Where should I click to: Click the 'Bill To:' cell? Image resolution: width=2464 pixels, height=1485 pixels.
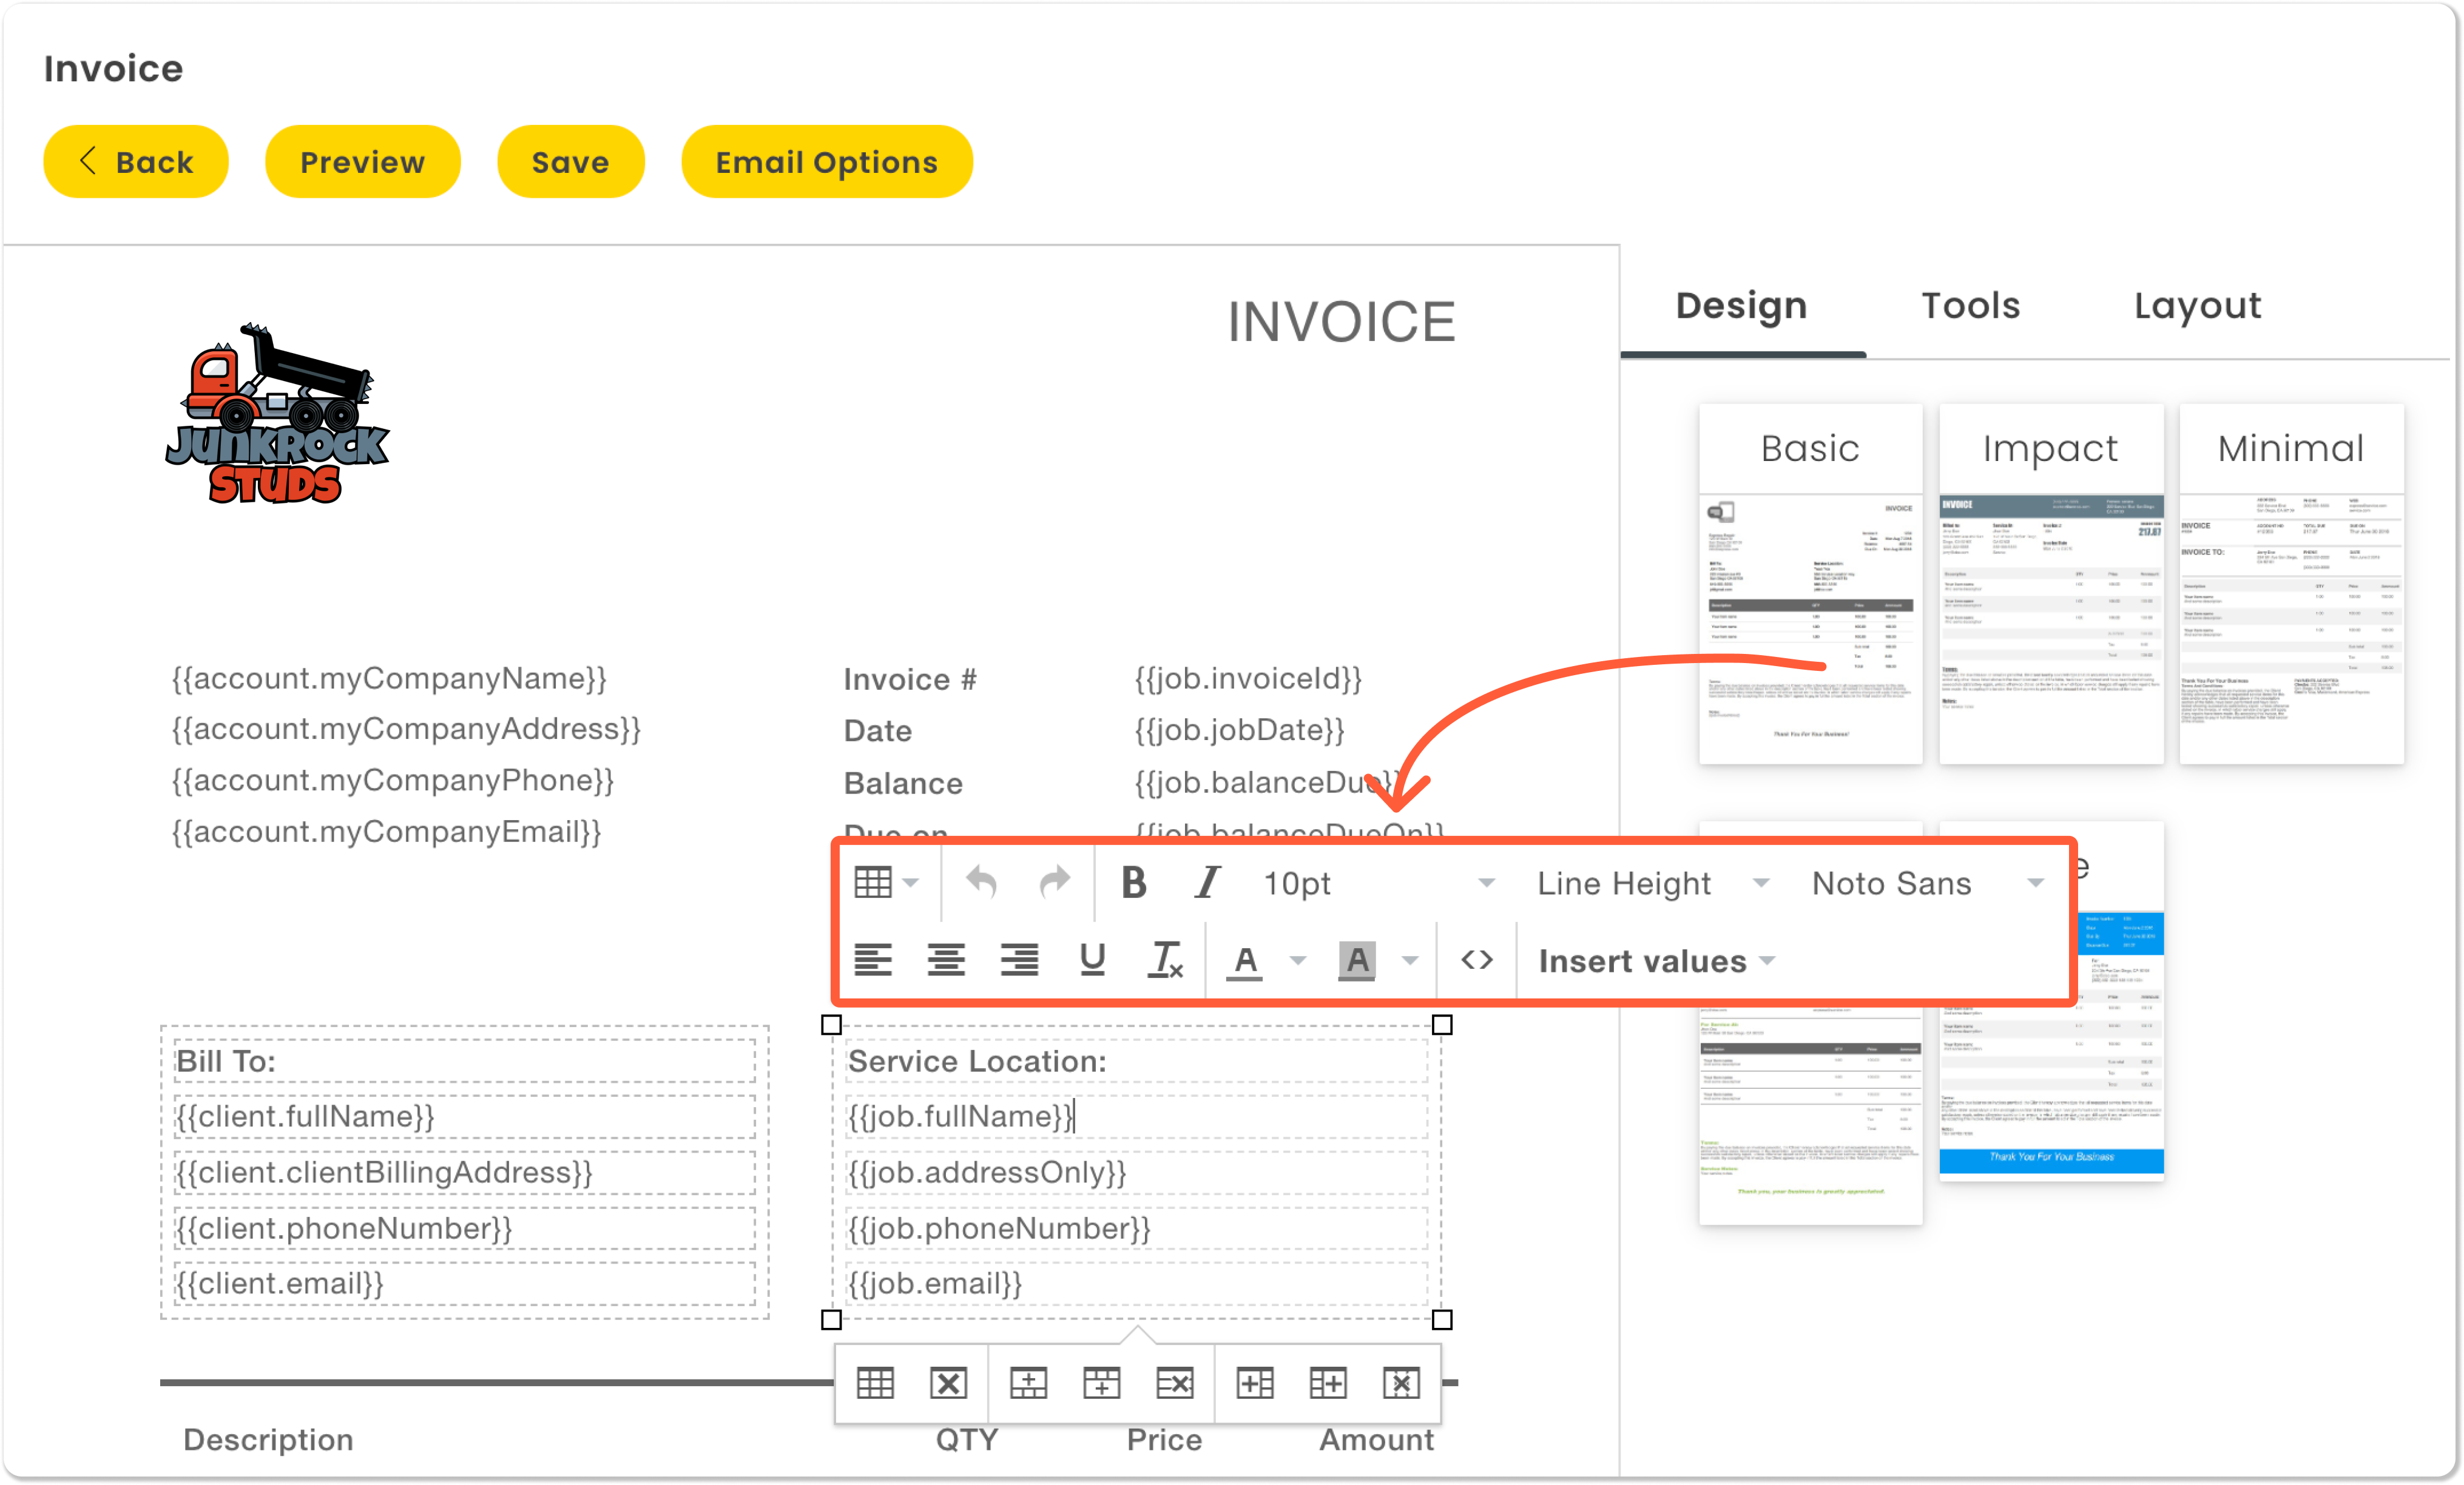coord(464,1061)
